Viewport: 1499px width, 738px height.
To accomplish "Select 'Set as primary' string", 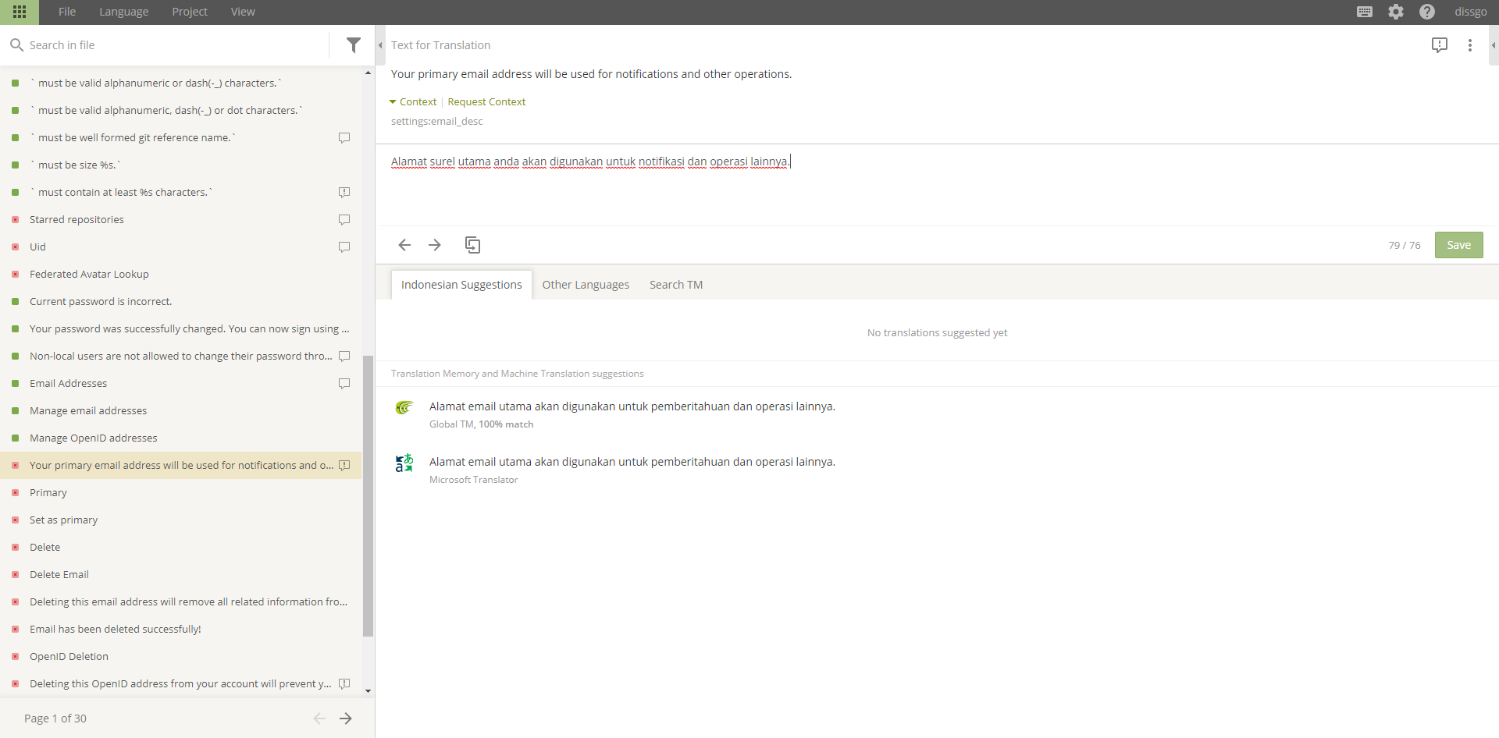I will pyautogui.click(x=180, y=520).
